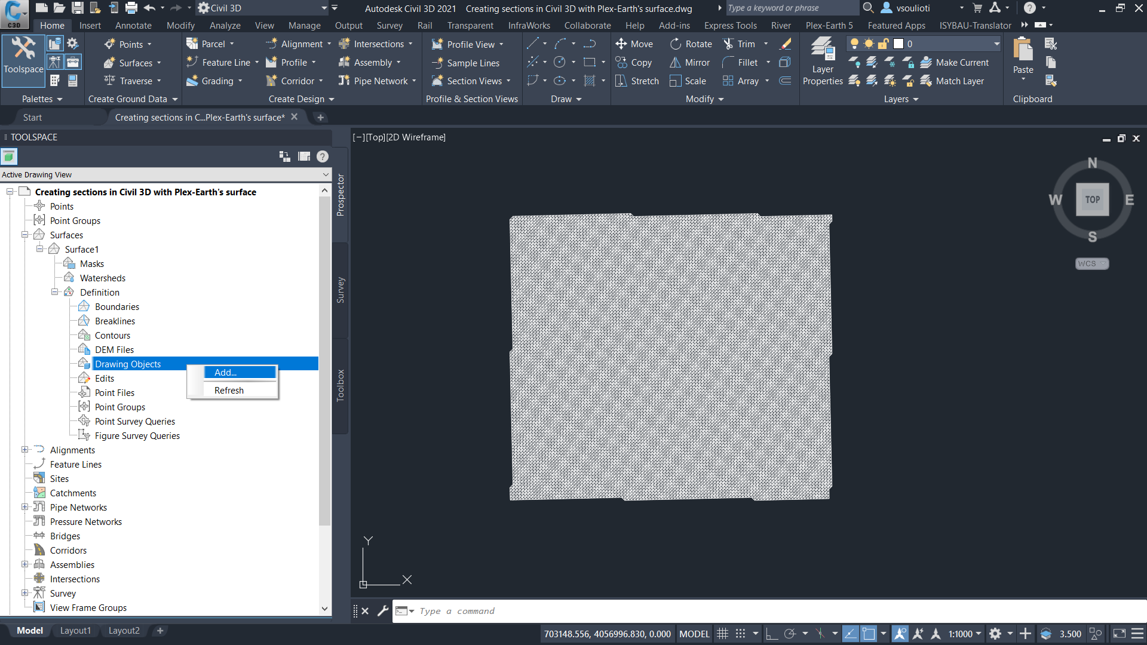This screenshot has width=1147, height=645.
Task: Open the Layout1 tab
Action: pyautogui.click(x=75, y=631)
